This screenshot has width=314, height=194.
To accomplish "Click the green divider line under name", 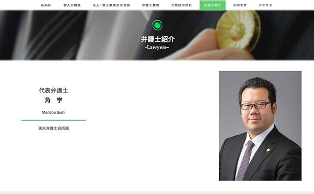I will (54, 120).
